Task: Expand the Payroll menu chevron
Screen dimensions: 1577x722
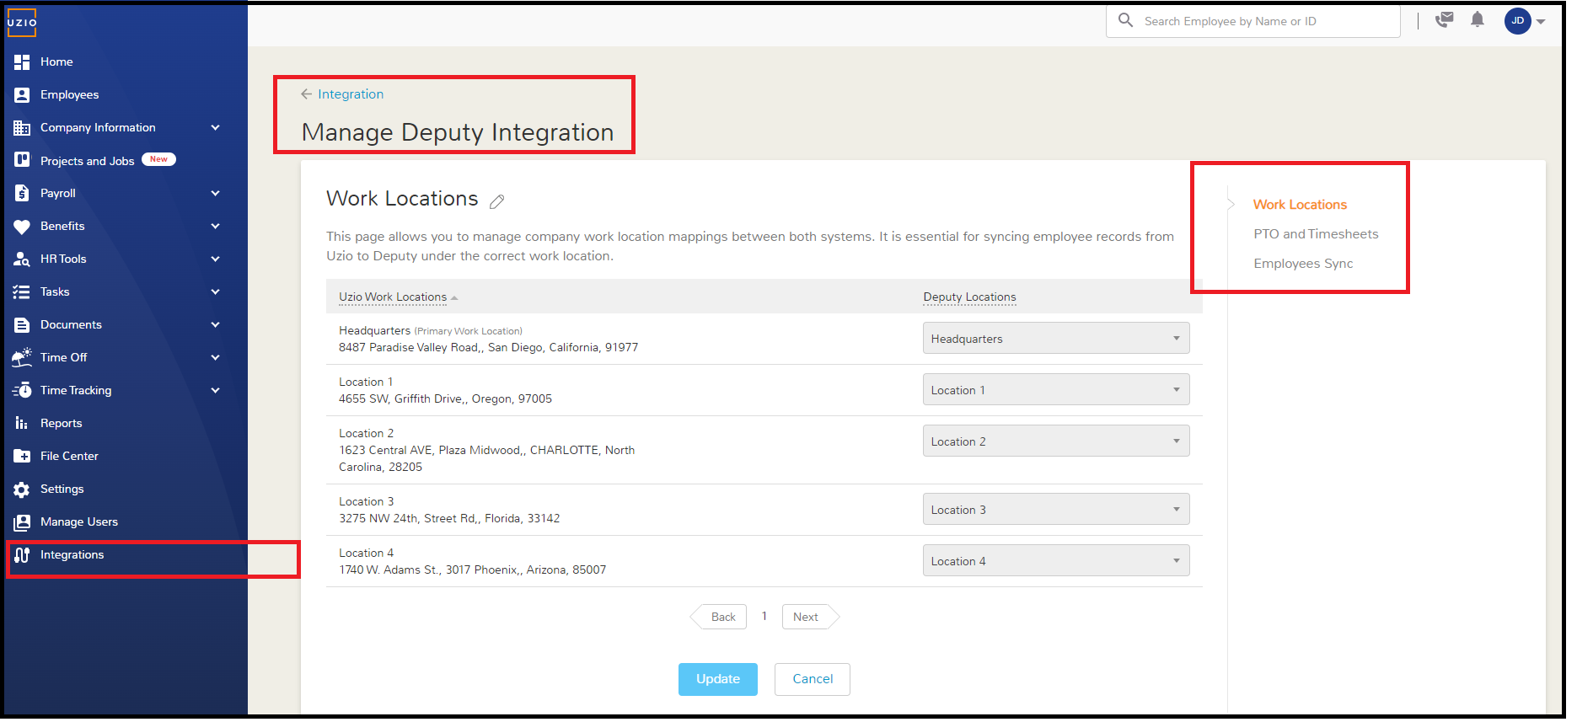Action: tap(215, 194)
